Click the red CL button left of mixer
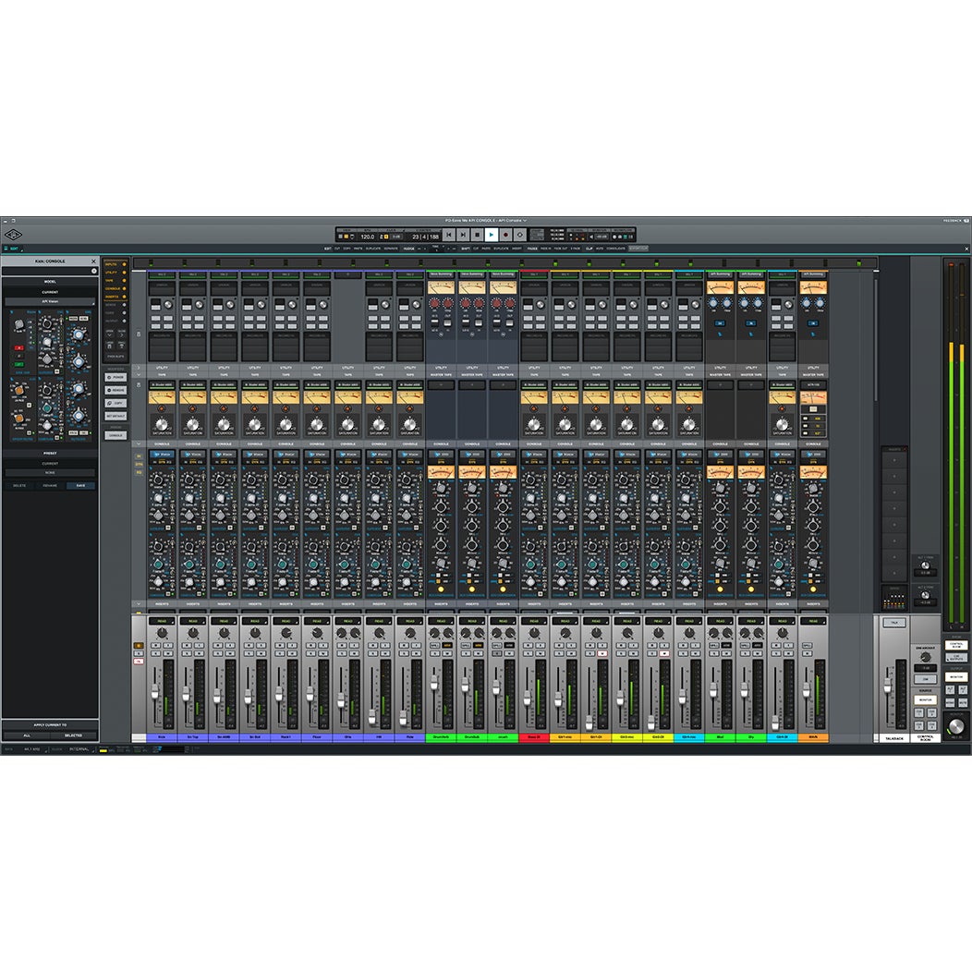Screen dimensions: 972x972 click(139, 662)
